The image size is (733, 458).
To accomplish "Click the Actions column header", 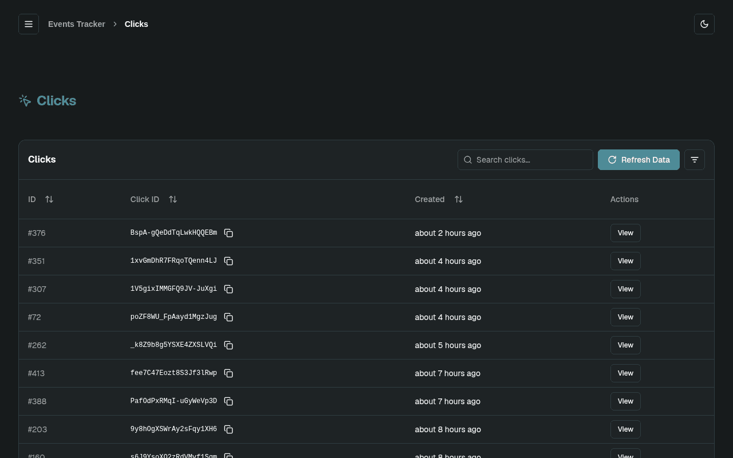I will (x=624, y=199).
